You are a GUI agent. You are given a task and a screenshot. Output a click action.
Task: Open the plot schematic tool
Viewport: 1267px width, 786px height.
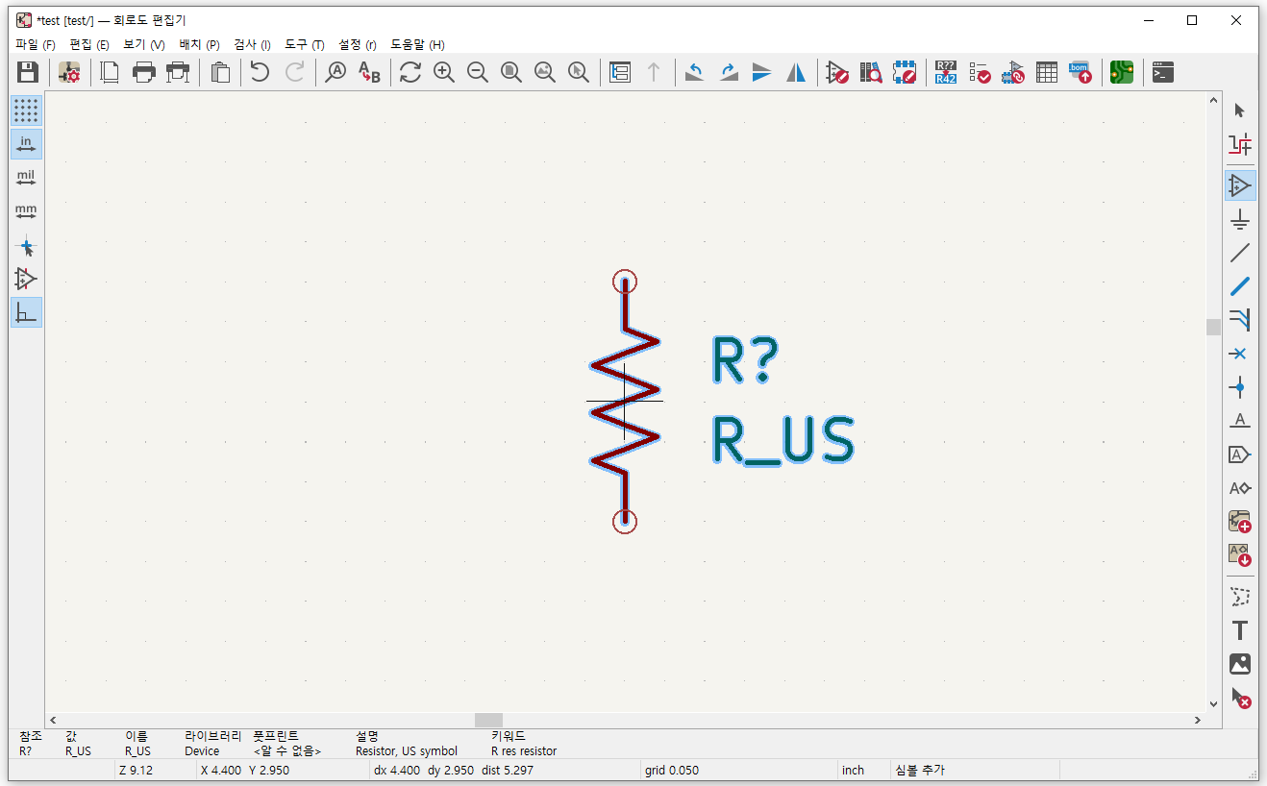pos(178,72)
